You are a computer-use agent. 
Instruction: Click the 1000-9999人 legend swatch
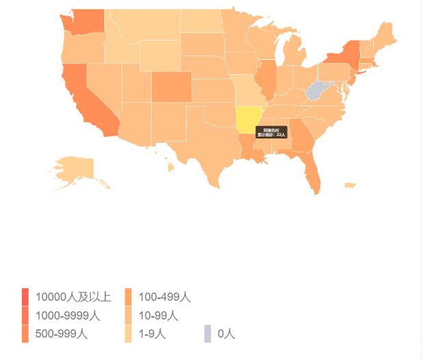pos(25,316)
